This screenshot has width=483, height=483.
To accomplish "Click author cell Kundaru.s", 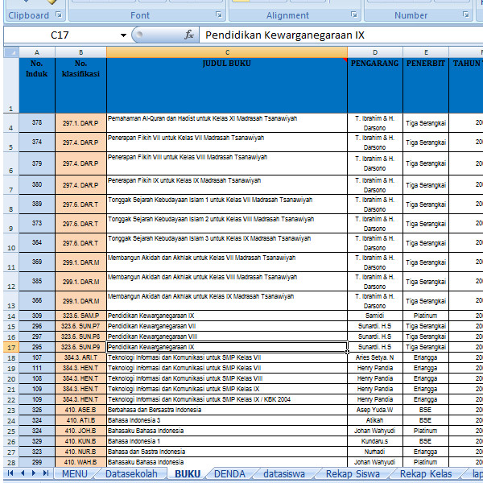I will click(375, 441).
